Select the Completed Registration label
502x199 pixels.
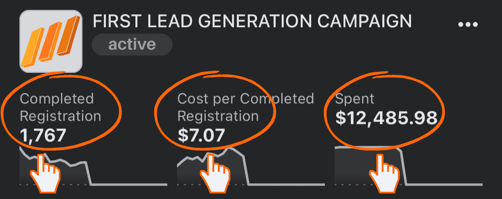click(60, 107)
